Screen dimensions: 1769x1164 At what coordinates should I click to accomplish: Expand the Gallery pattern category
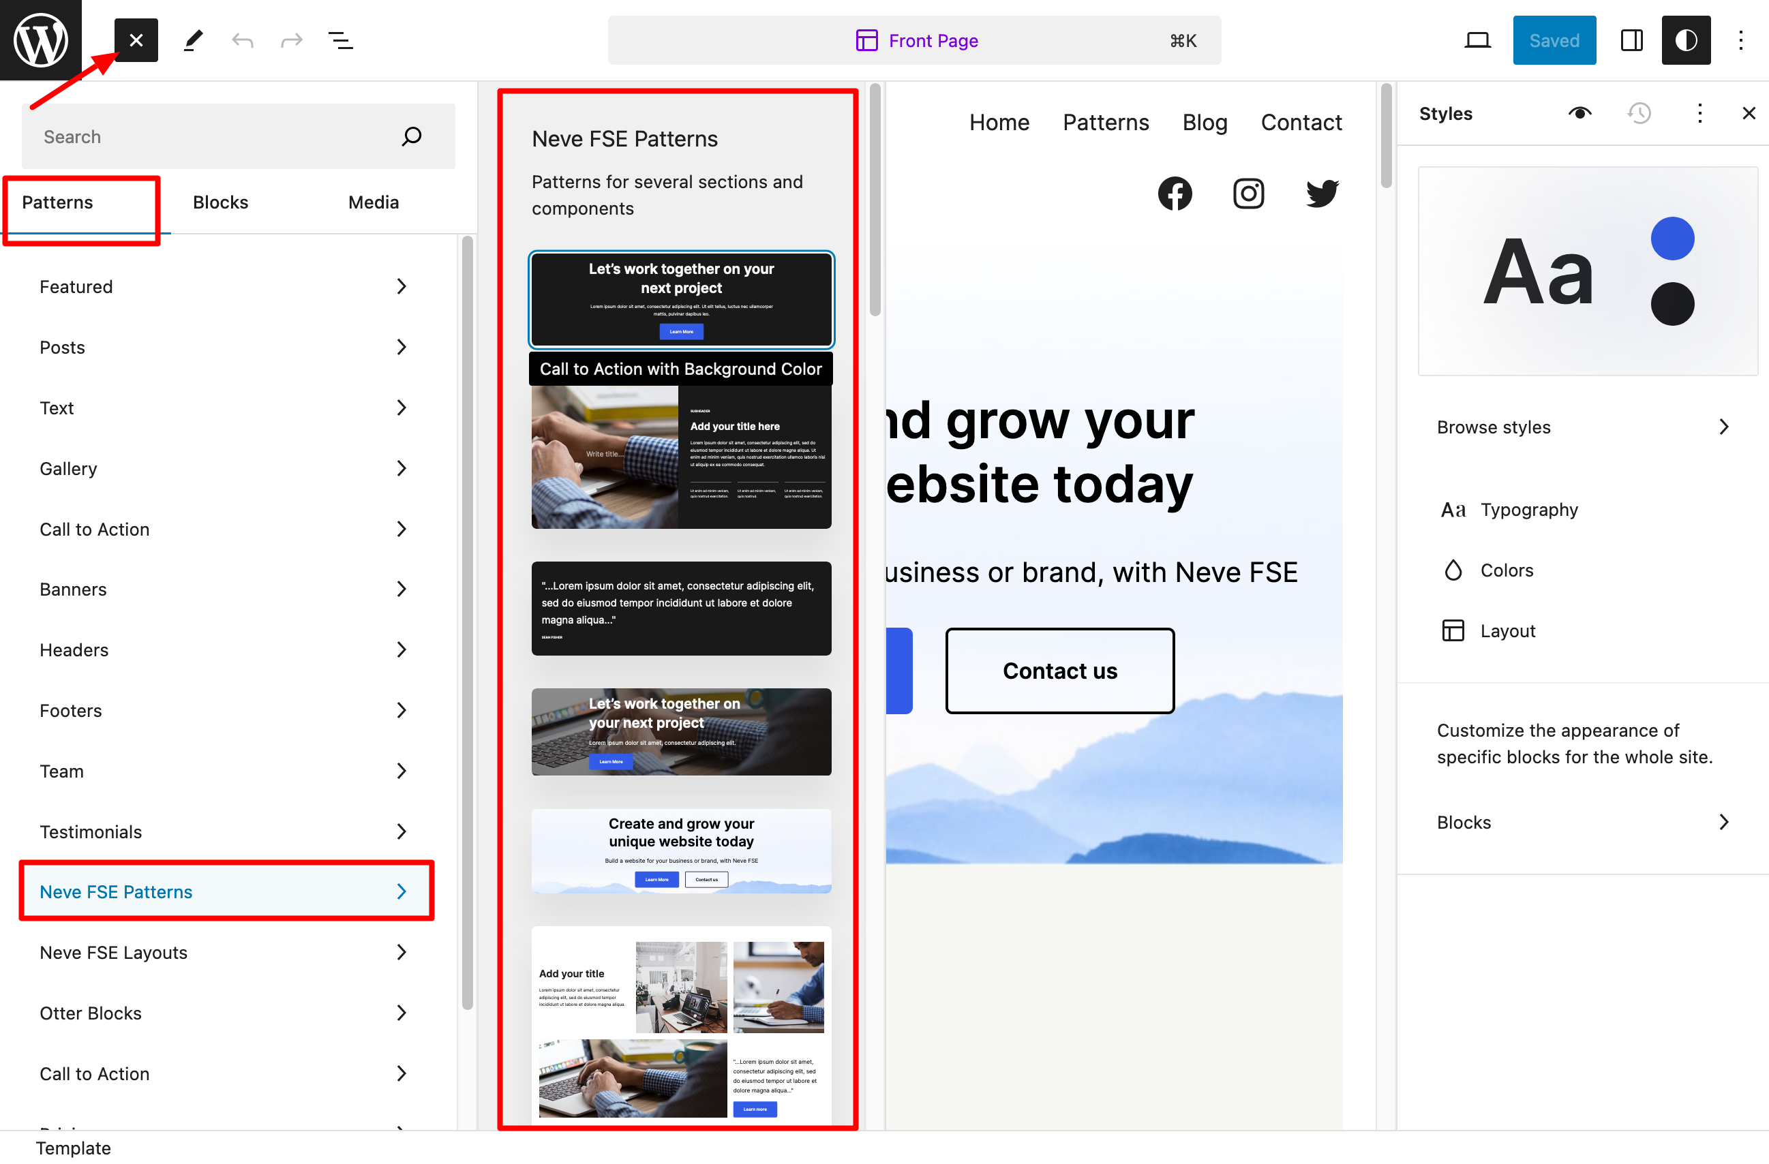click(x=224, y=468)
